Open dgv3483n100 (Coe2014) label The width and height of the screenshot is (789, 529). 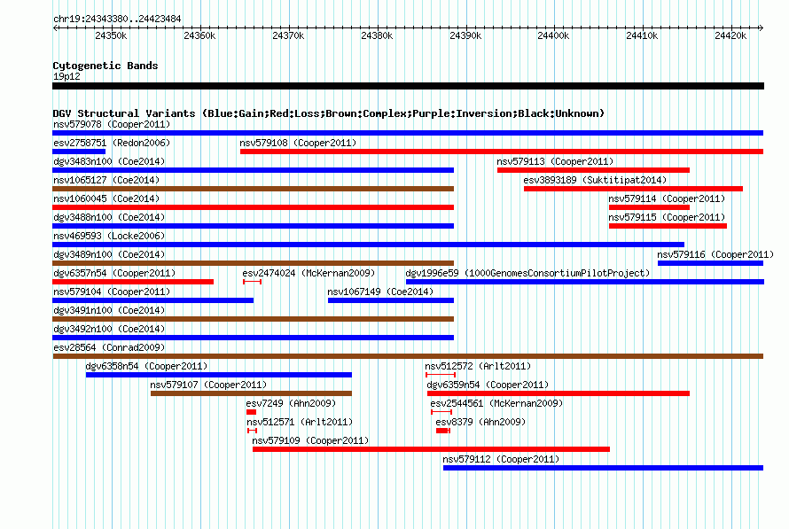pyautogui.click(x=109, y=161)
